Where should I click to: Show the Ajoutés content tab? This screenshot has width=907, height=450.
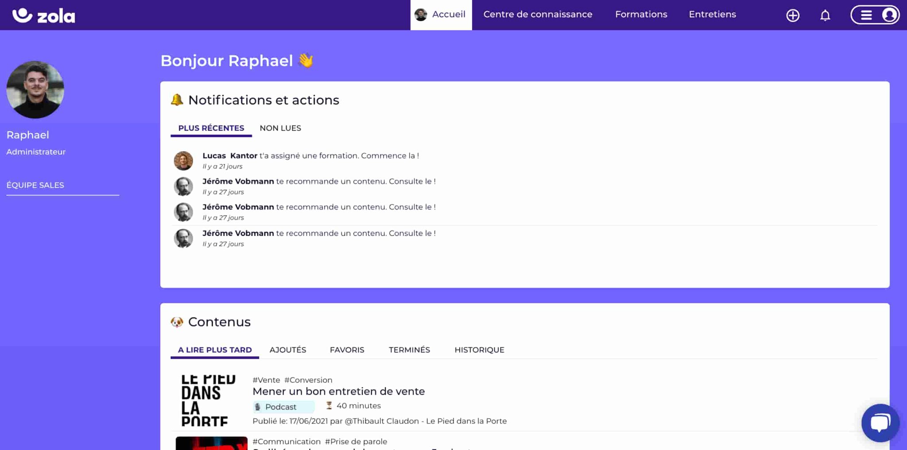click(x=287, y=350)
